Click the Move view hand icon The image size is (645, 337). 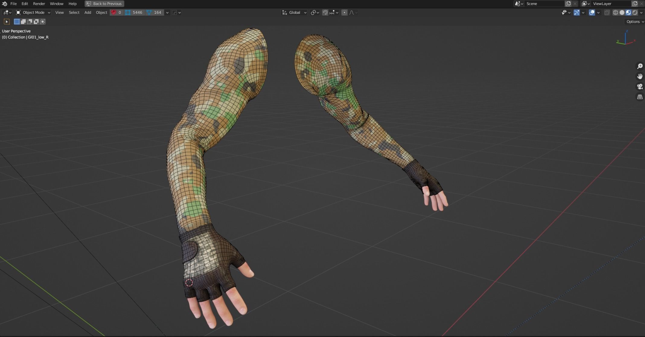[x=640, y=76]
